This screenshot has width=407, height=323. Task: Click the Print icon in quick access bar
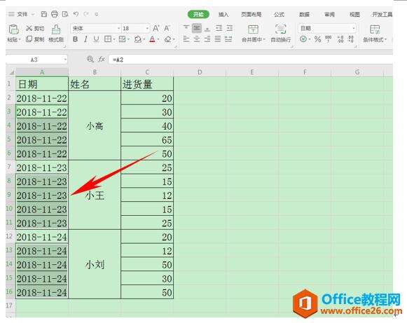click(55, 14)
